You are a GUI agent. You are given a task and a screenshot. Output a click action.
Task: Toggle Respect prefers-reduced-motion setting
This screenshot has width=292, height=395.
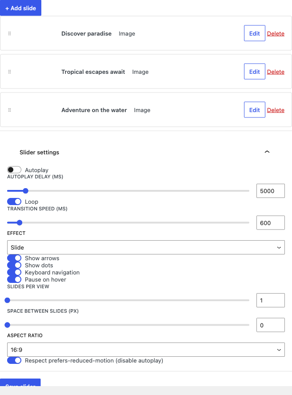(14, 360)
